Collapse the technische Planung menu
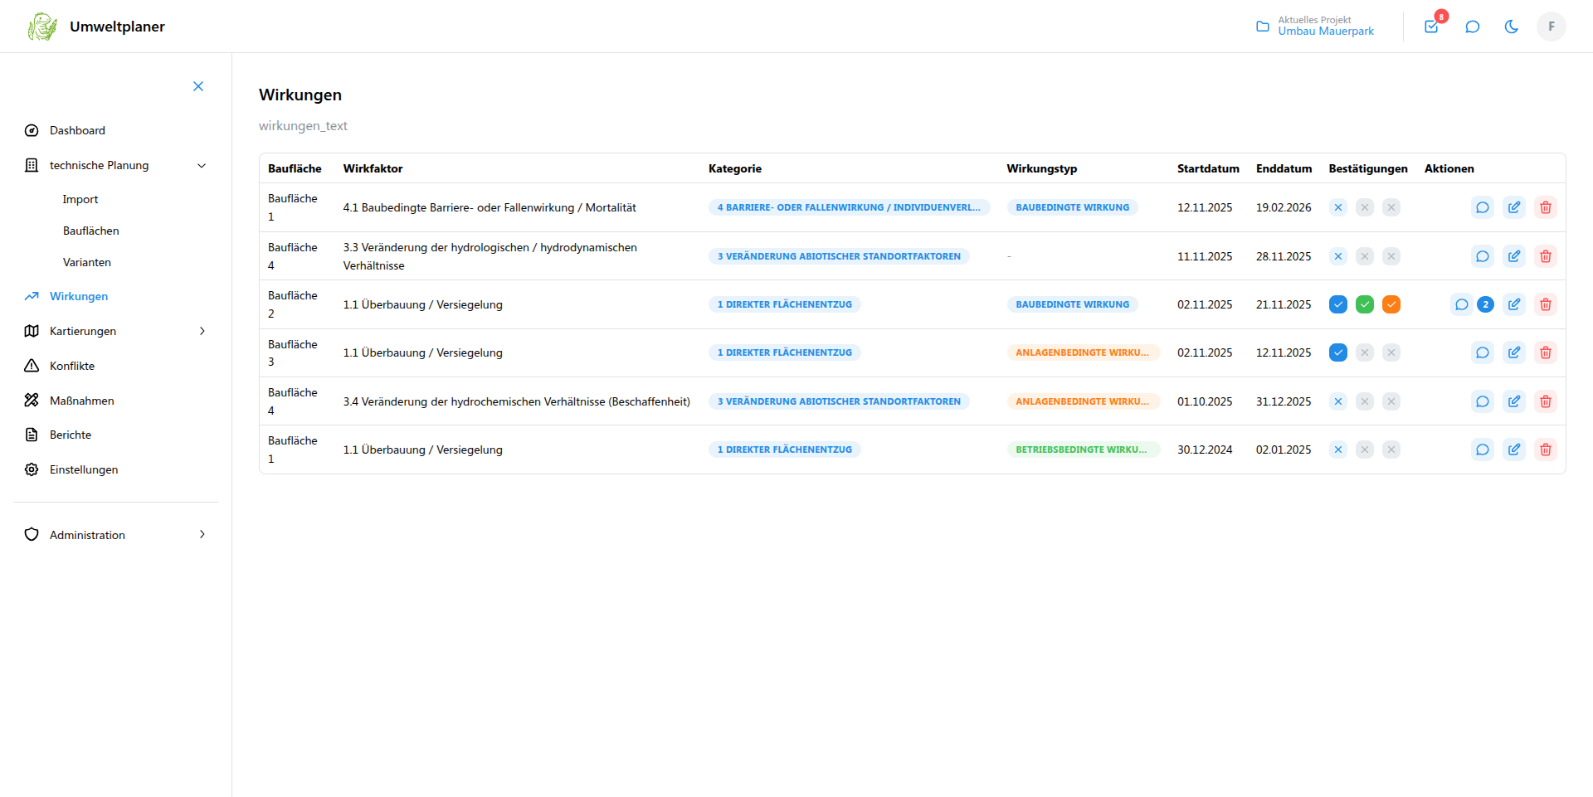1593x797 pixels. click(202, 165)
